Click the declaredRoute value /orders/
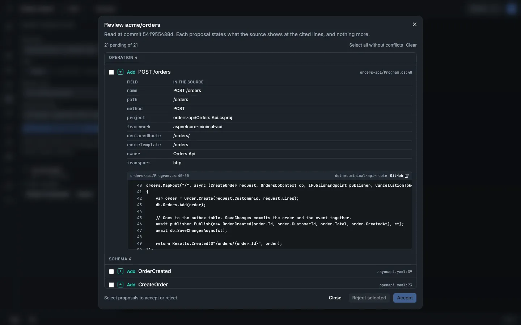The width and height of the screenshot is (521, 325). [x=181, y=136]
